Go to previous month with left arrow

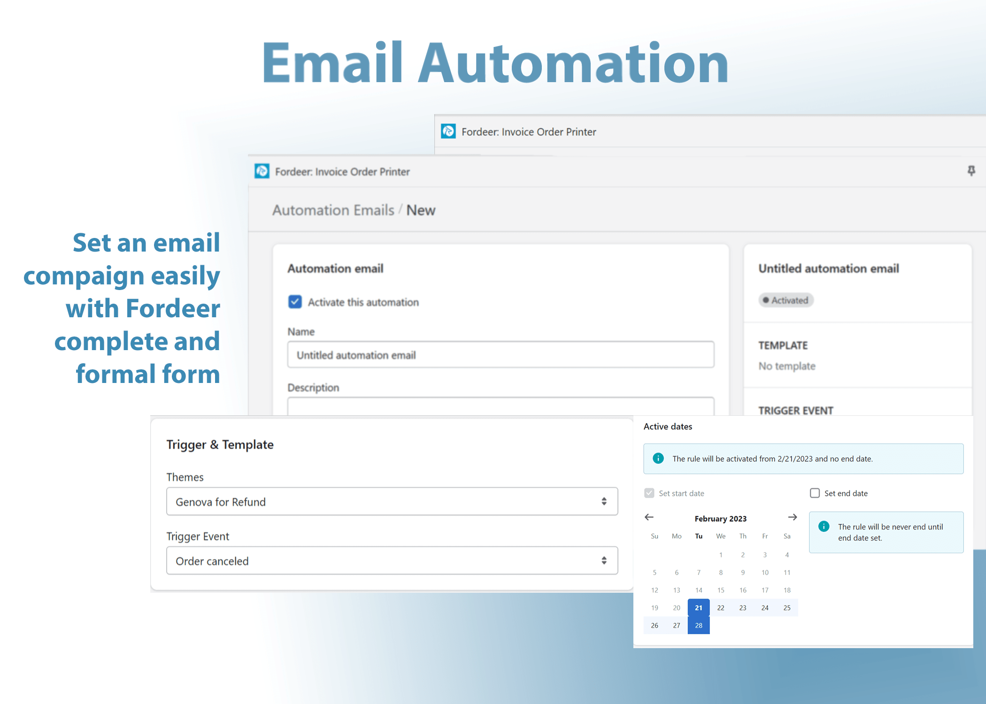[649, 517]
